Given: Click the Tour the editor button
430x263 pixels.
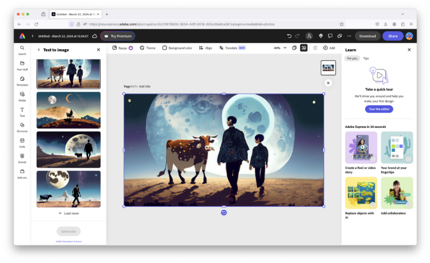Looking at the screenshot, I should tap(379, 109).
